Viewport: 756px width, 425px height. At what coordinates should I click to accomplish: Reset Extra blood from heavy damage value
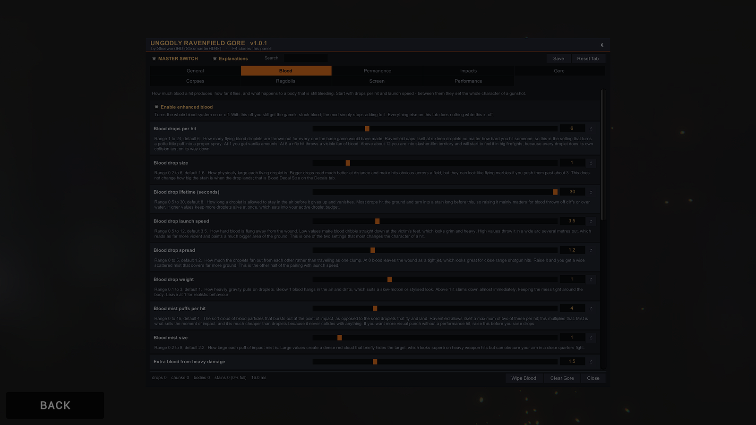tap(591, 362)
